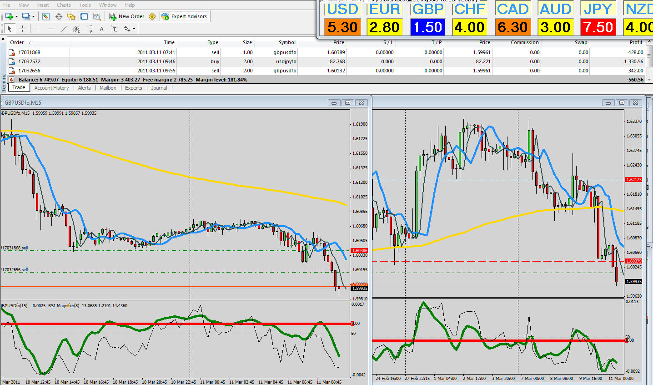Switch to the Alerts tab
Image resolution: width=653 pixels, height=385 pixels.
84,88
